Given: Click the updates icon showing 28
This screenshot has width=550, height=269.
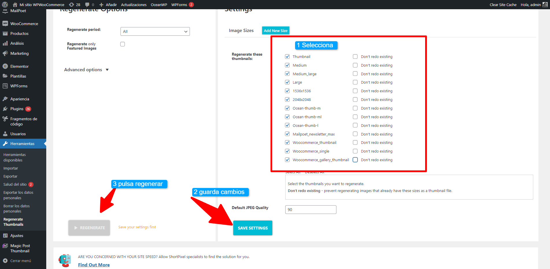Looking at the screenshot, I should [71, 5].
